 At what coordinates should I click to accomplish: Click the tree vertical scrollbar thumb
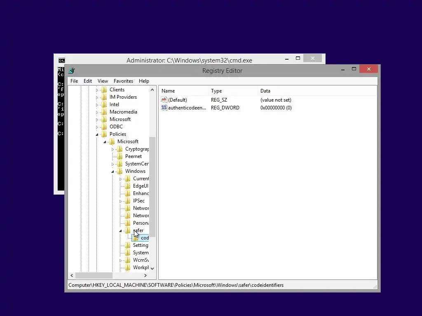click(x=152, y=187)
